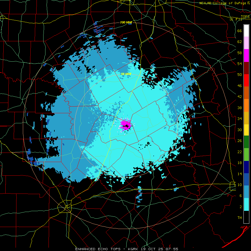Select the '26' legend value
This screenshot has height=251, width=251.
240,141
